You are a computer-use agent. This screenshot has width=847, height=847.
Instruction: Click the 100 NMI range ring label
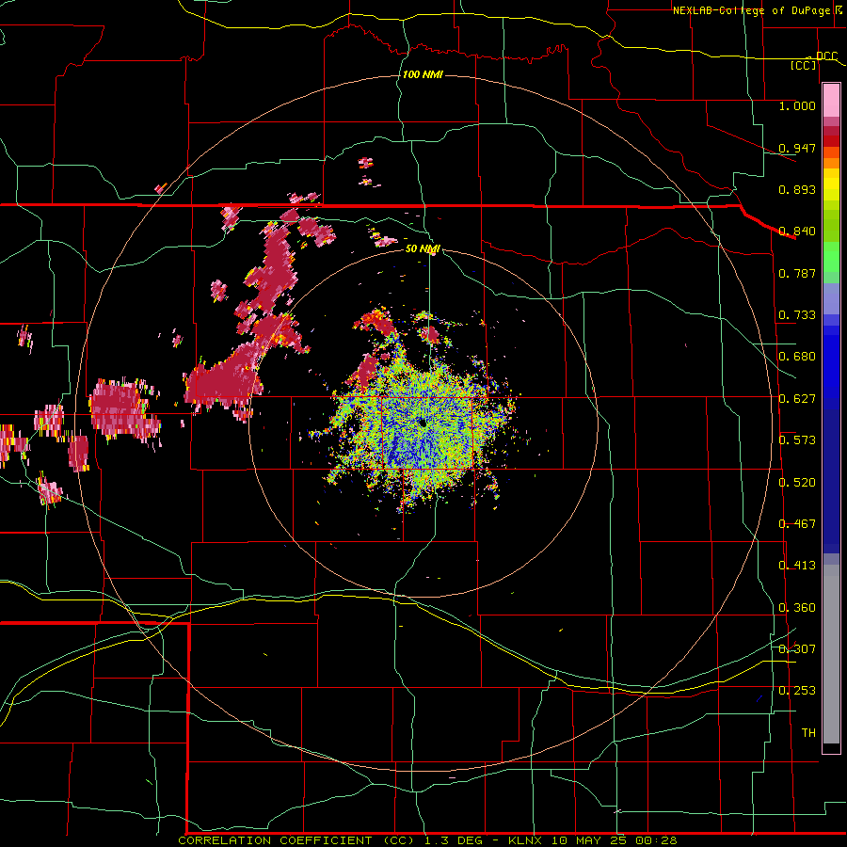423,74
